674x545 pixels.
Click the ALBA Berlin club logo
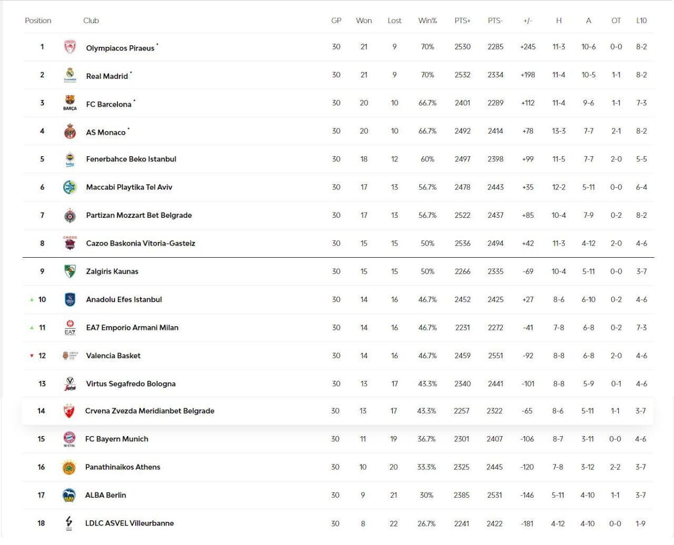(x=69, y=495)
